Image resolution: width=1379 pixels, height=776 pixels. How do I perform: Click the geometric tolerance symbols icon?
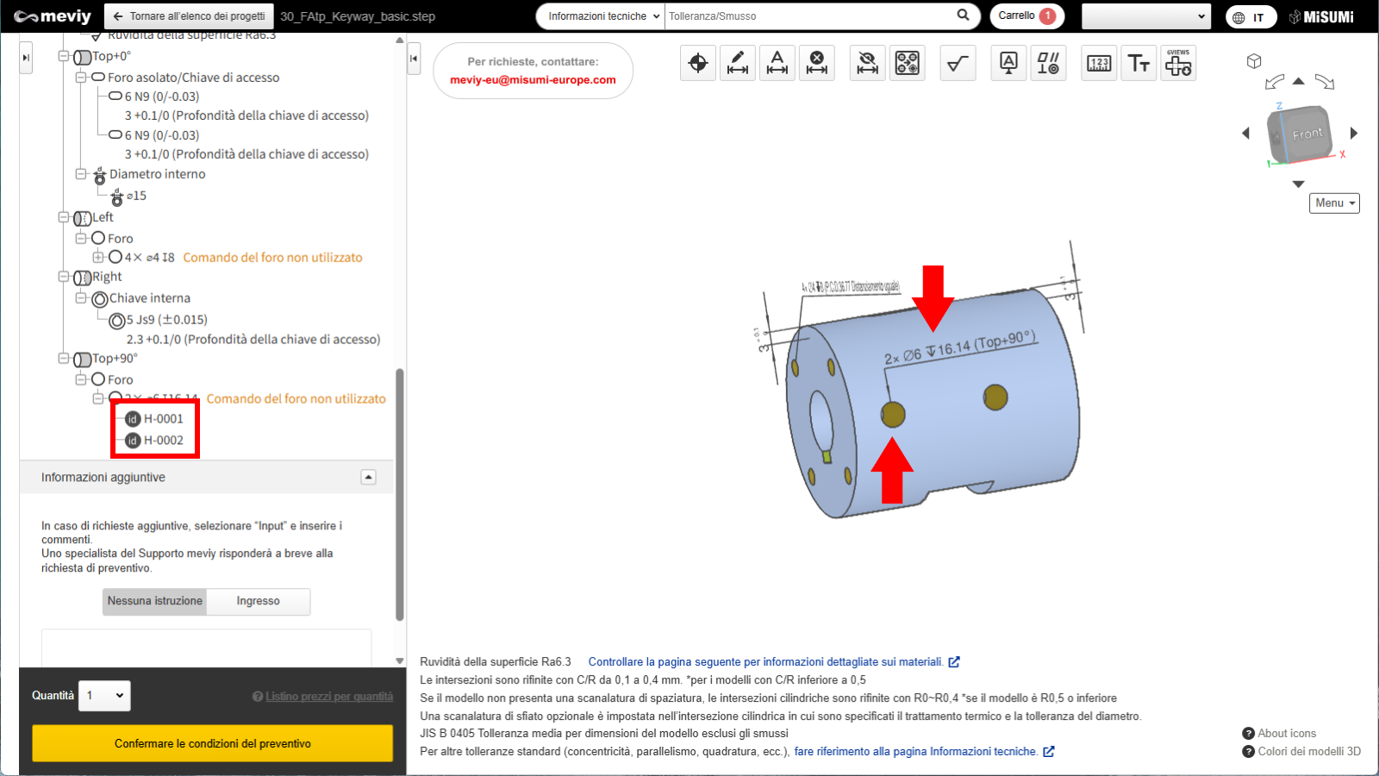click(x=1048, y=63)
